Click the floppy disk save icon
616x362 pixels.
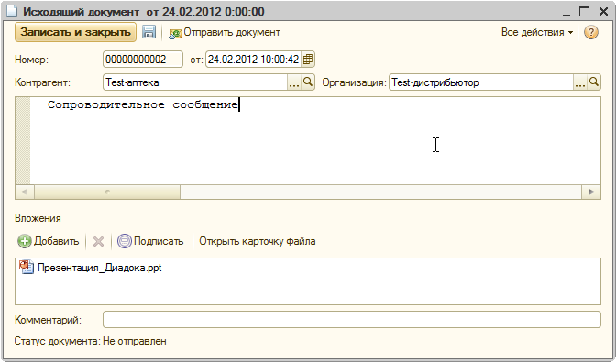148,32
